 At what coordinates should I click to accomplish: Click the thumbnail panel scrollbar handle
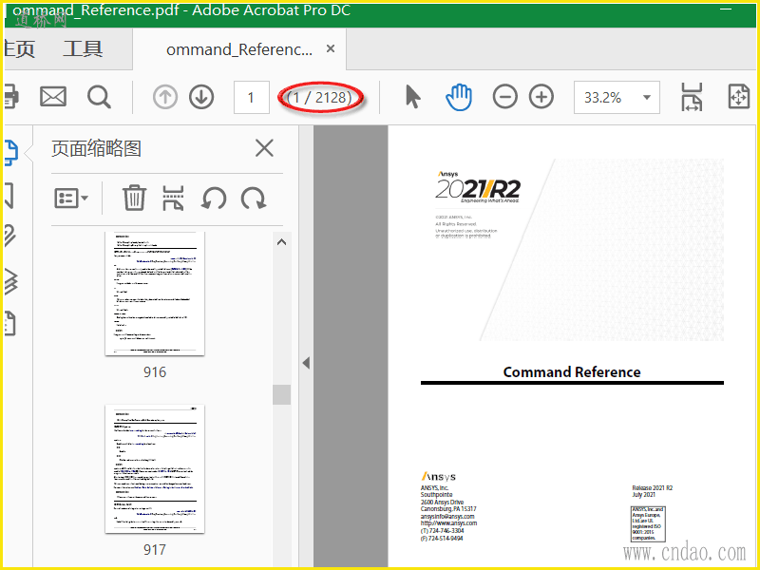tap(281, 394)
